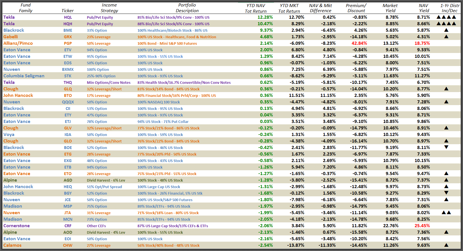Select the Cornerstone fund family cell
Screen dimensions: 463x251
pyautogui.click(x=16, y=226)
